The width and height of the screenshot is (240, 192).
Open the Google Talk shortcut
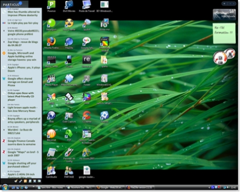(86, 43)
